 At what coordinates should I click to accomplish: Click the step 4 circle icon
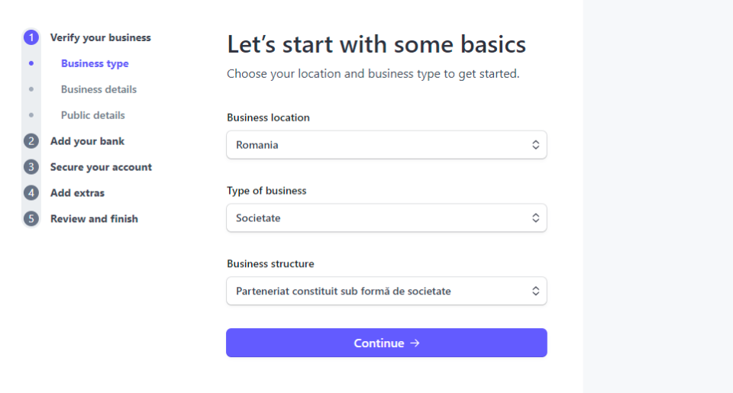tap(31, 192)
